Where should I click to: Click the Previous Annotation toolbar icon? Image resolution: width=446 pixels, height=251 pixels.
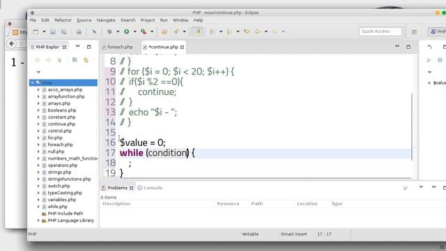coord(229,31)
